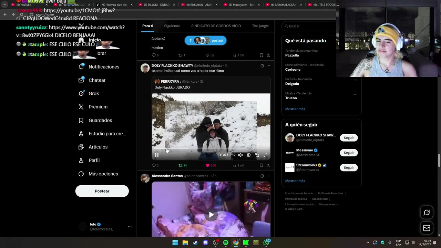Open Condiciones de Servicio link

(299, 194)
